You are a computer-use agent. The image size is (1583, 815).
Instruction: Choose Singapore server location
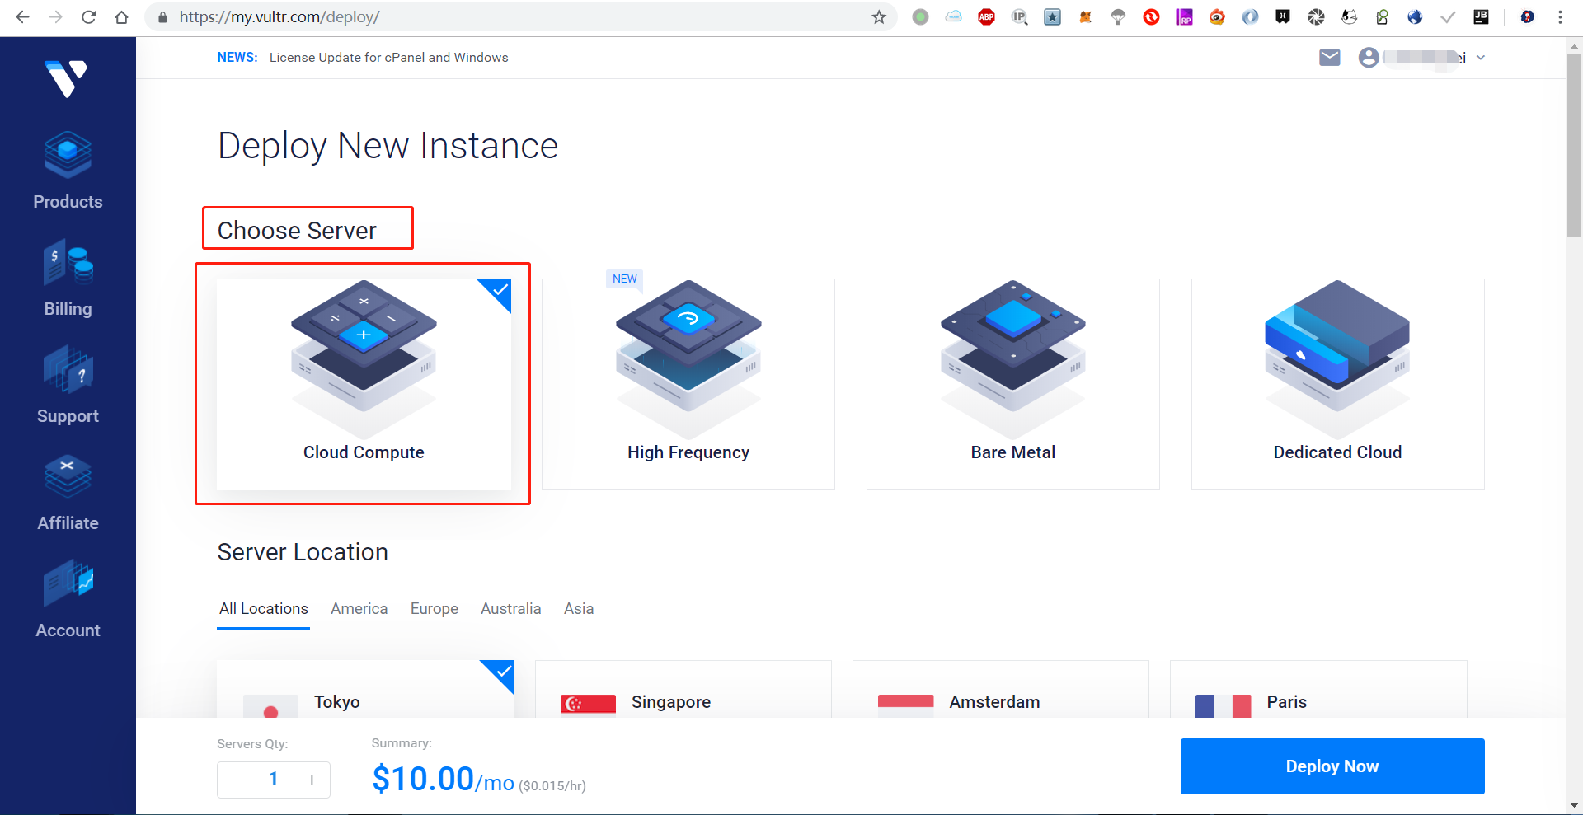683,689
